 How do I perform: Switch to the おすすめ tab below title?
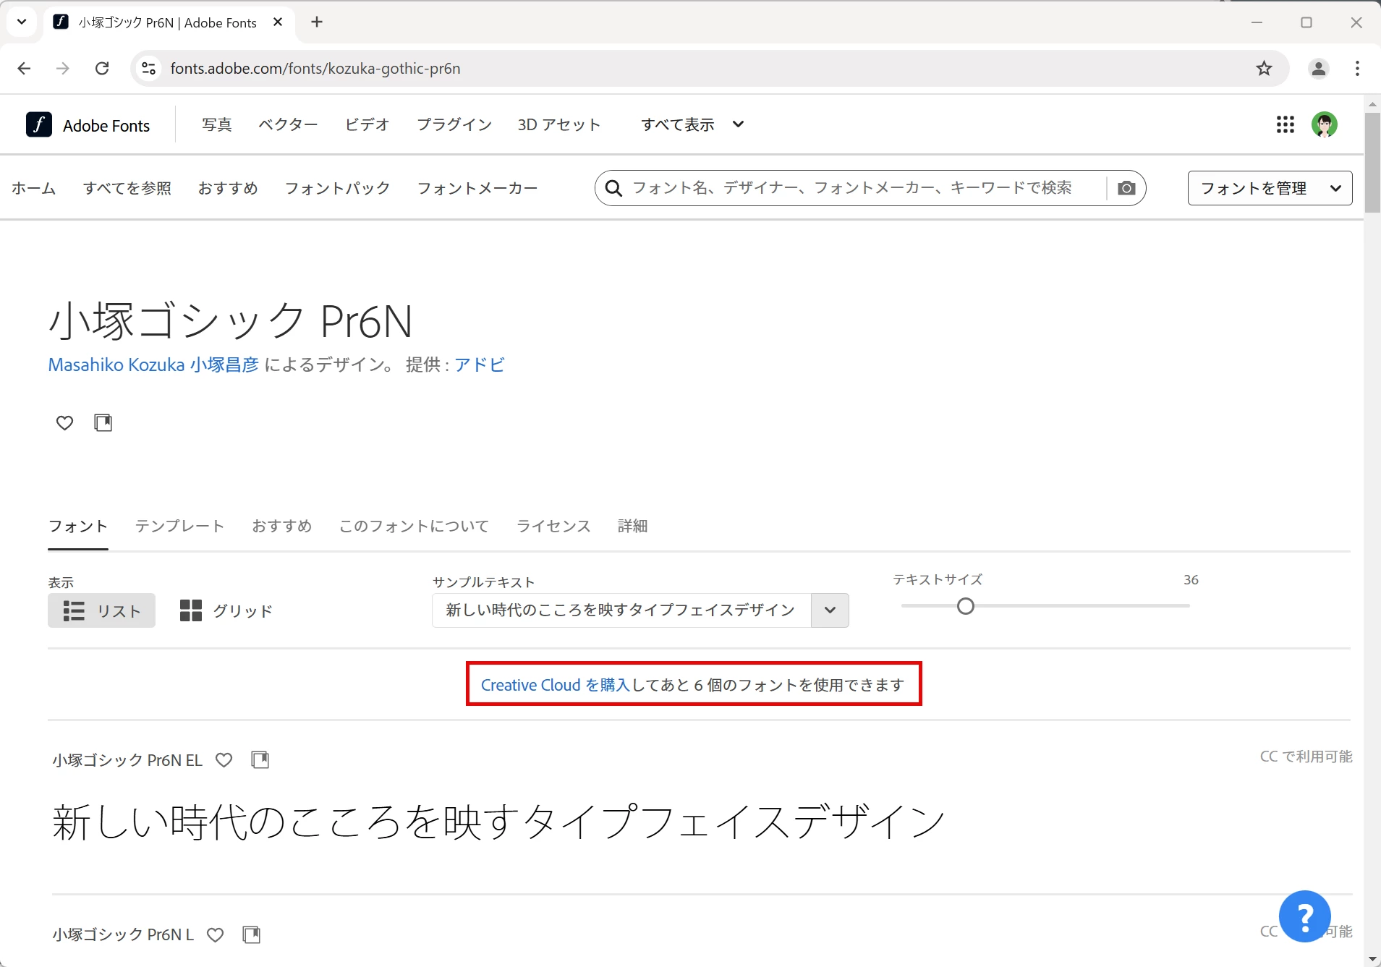(282, 526)
